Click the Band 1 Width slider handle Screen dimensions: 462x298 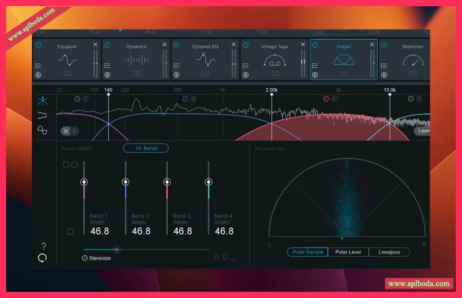(84, 182)
